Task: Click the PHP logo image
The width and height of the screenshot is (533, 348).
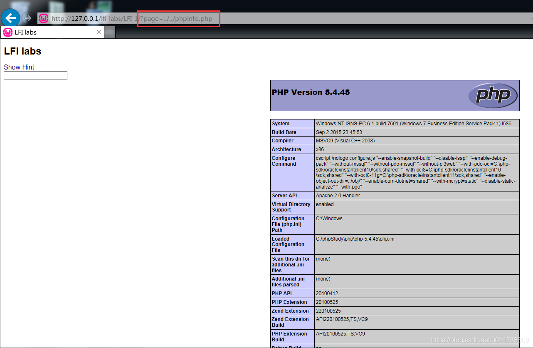Action: coord(493,95)
